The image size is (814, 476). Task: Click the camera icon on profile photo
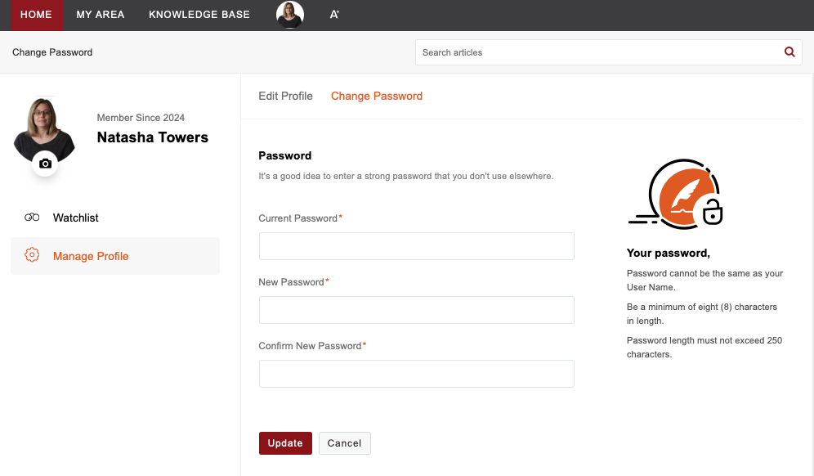click(45, 164)
